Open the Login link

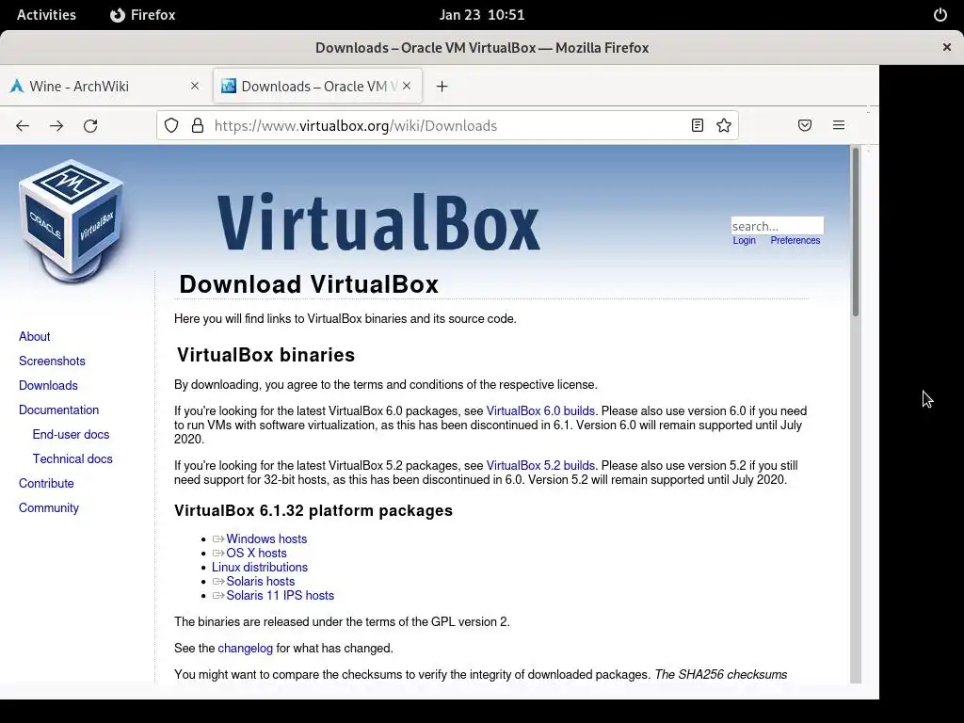click(x=744, y=240)
